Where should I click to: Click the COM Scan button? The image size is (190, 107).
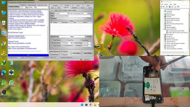point(52,51)
